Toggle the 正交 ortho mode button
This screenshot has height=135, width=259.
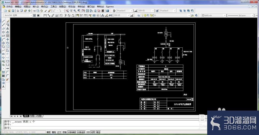point(59,132)
